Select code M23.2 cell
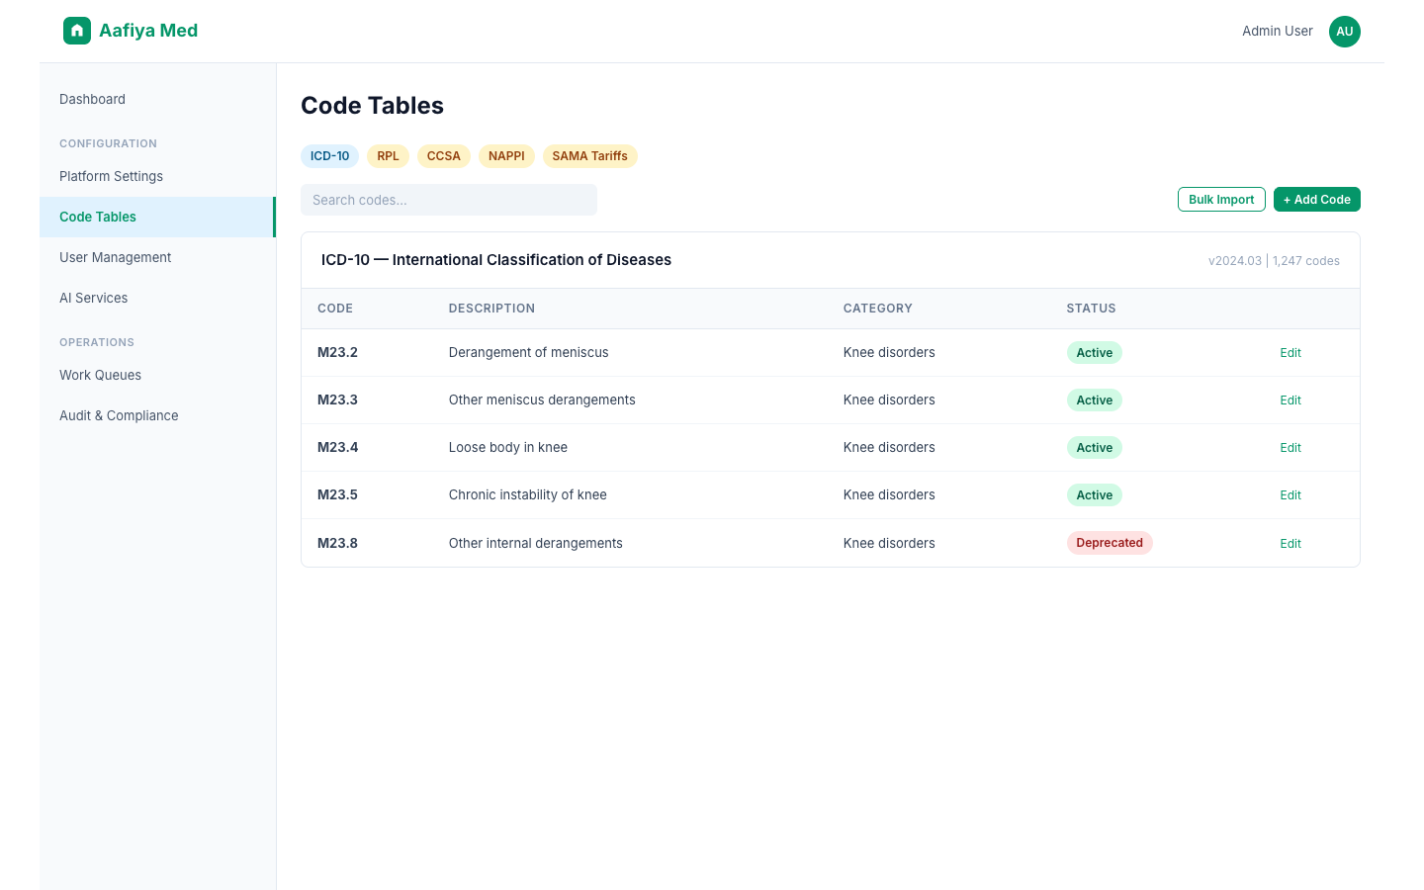The width and height of the screenshot is (1424, 890). point(337,352)
